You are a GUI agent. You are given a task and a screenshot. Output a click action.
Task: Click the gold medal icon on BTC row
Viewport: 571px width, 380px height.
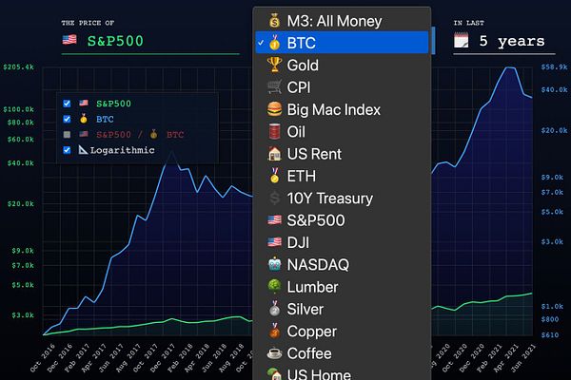coord(275,43)
